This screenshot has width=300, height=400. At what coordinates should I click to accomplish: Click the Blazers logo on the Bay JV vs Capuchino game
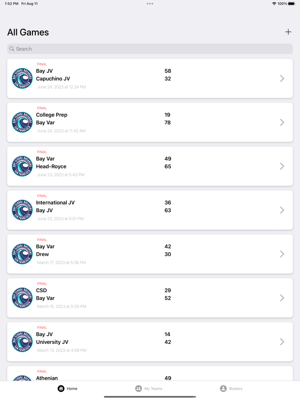22,78
